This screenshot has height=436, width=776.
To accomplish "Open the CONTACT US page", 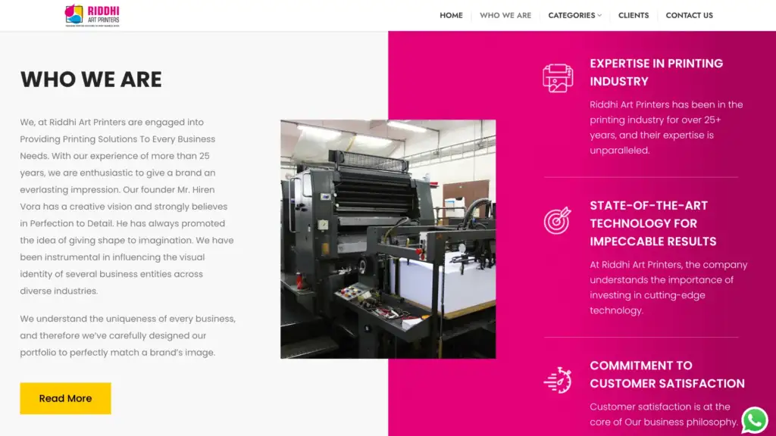I will pyautogui.click(x=689, y=14).
